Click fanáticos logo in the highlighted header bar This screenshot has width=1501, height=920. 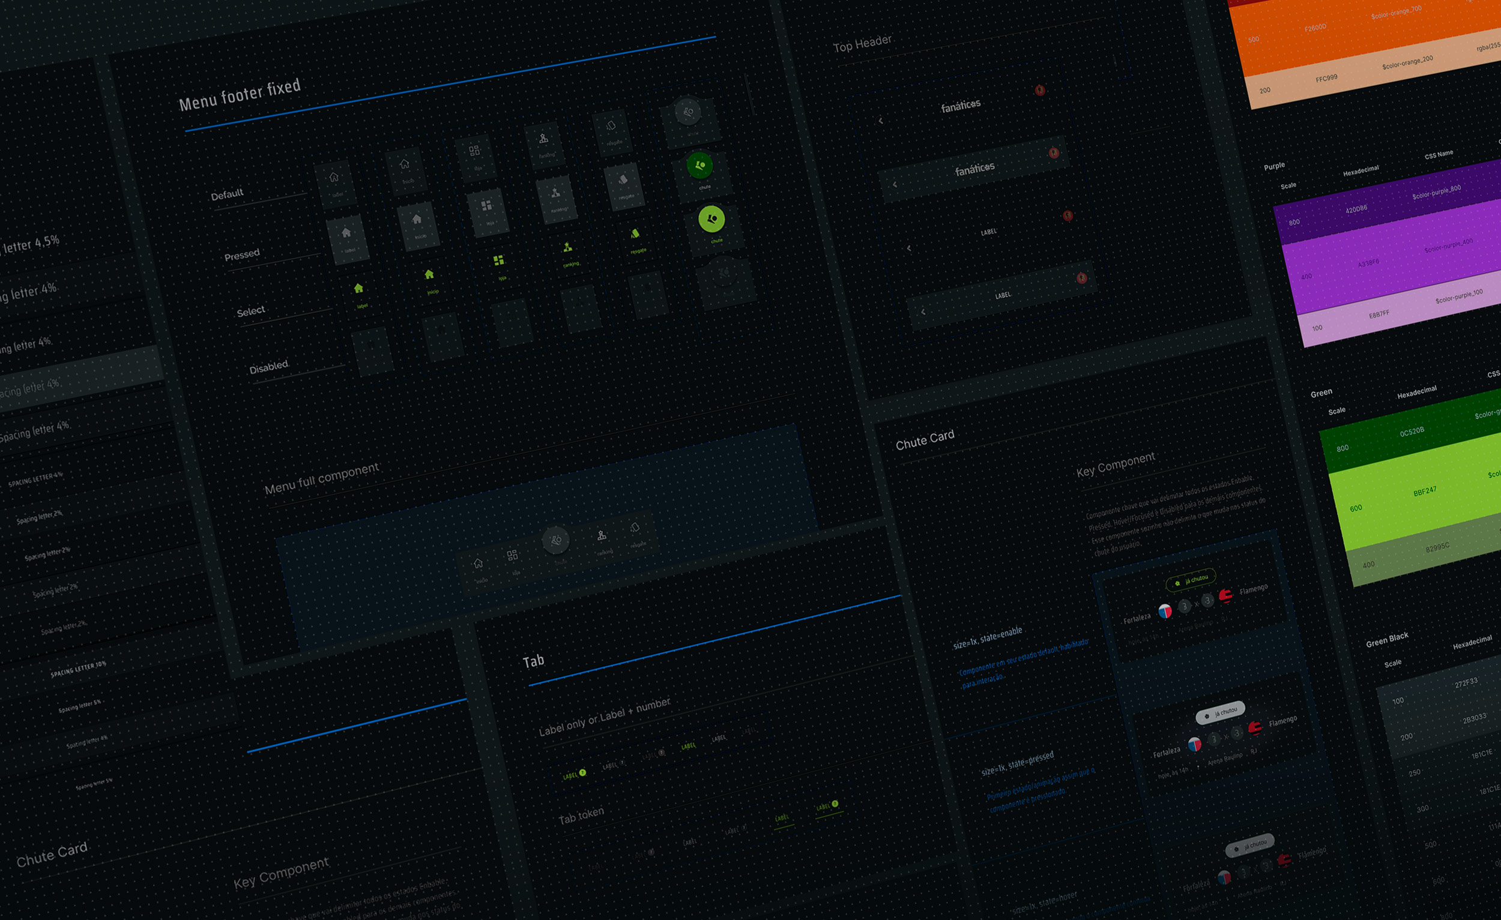point(974,169)
